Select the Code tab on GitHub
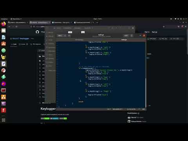 click(x=14, y=44)
